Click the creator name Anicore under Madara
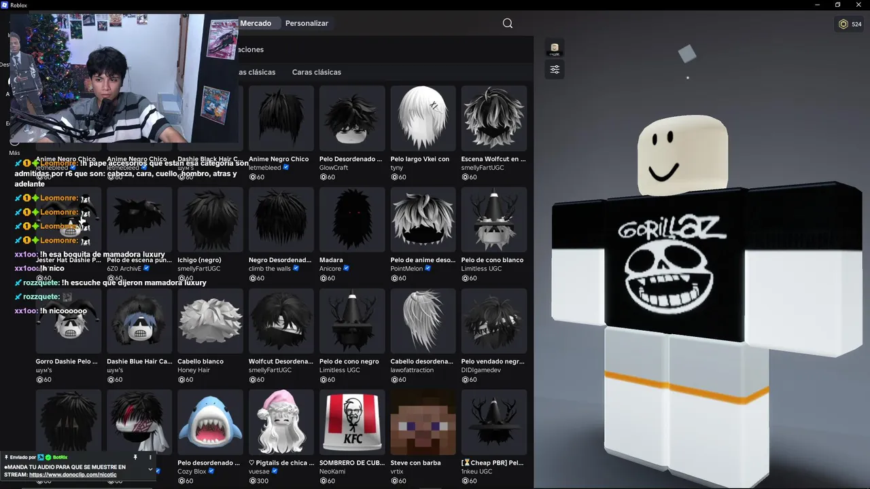Image resolution: width=870 pixels, height=489 pixels. tap(330, 269)
